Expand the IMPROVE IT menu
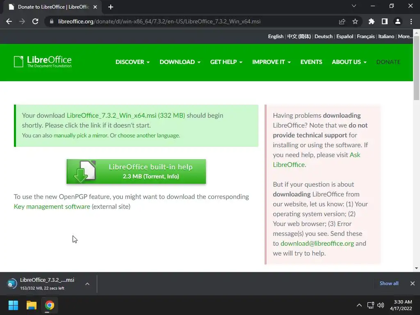This screenshot has width=420, height=315. tap(272, 62)
